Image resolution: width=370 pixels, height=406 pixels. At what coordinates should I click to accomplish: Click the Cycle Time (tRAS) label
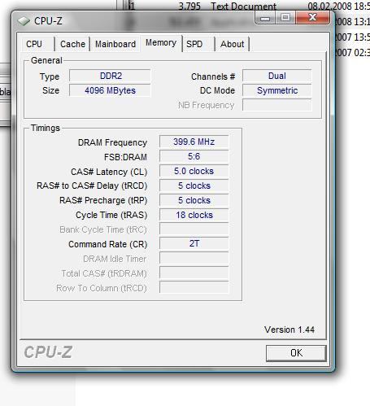click(x=111, y=216)
